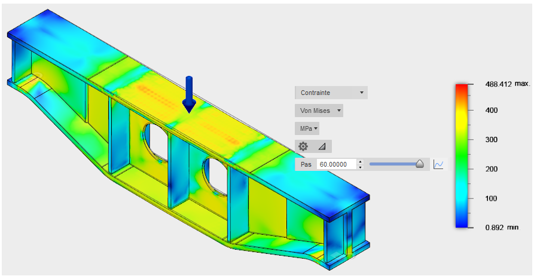534x279 pixels.
Task: Click the Pas label
Action: tap(306, 164)
